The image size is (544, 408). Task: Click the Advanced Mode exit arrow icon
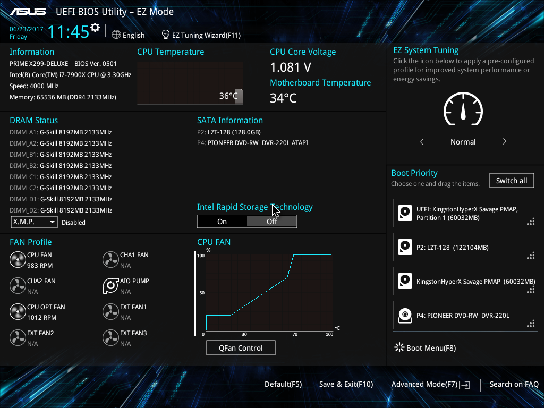pyautogui.click(x=465, y=385)
